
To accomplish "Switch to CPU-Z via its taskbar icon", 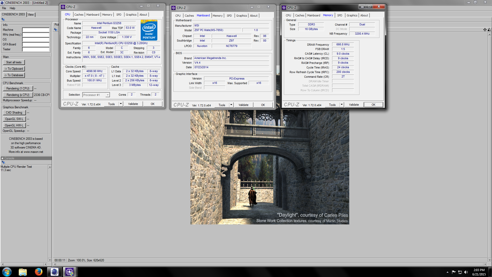I will pyautogui.click(x=69, y=272).
